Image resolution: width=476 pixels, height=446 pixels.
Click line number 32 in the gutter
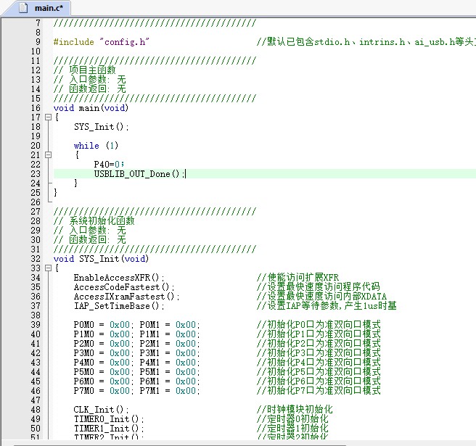point(36,259)
